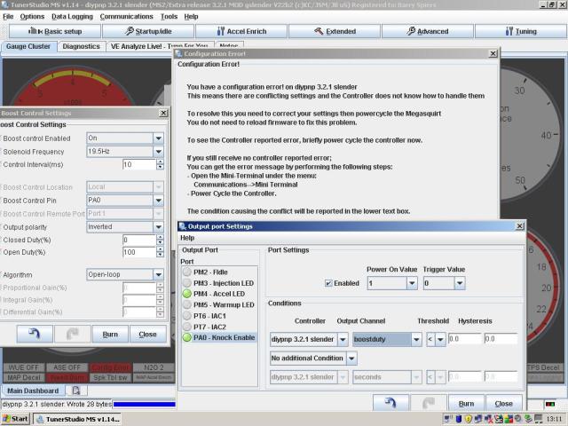Switch to the Diagnostics tab

click(x=82, y=46)
